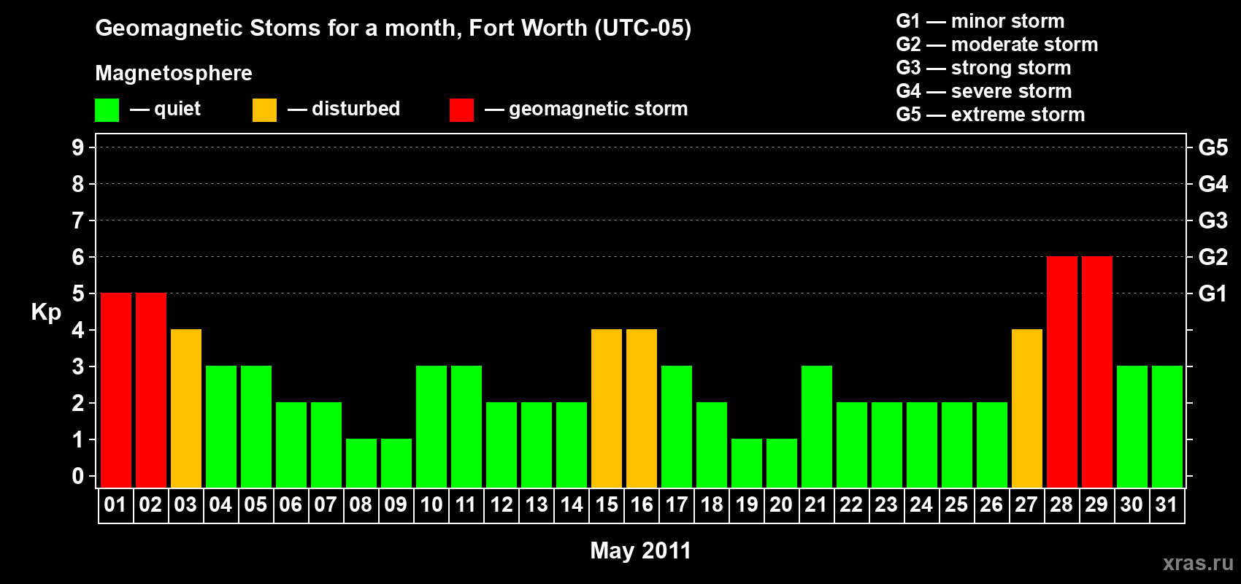Click the '— geomagnetic storm' legend label

[586, 109]
